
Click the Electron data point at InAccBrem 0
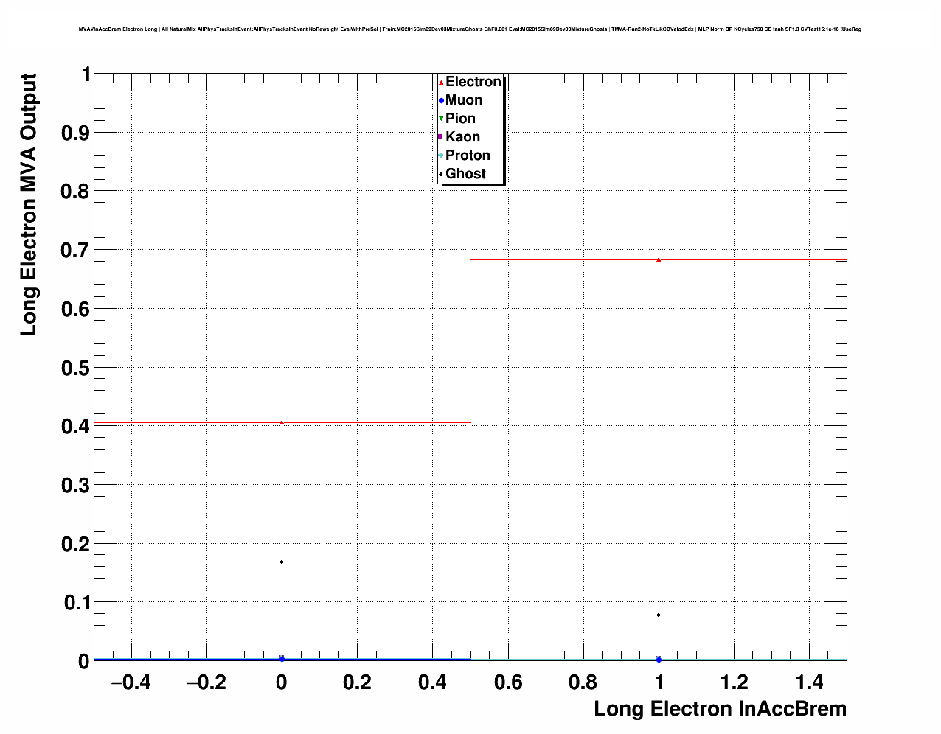pos(282,422)
